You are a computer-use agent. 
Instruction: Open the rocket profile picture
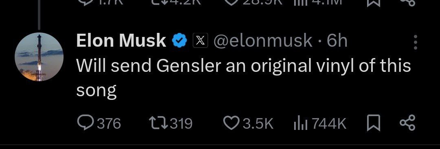pyautogui.click(x=39, y=57)
